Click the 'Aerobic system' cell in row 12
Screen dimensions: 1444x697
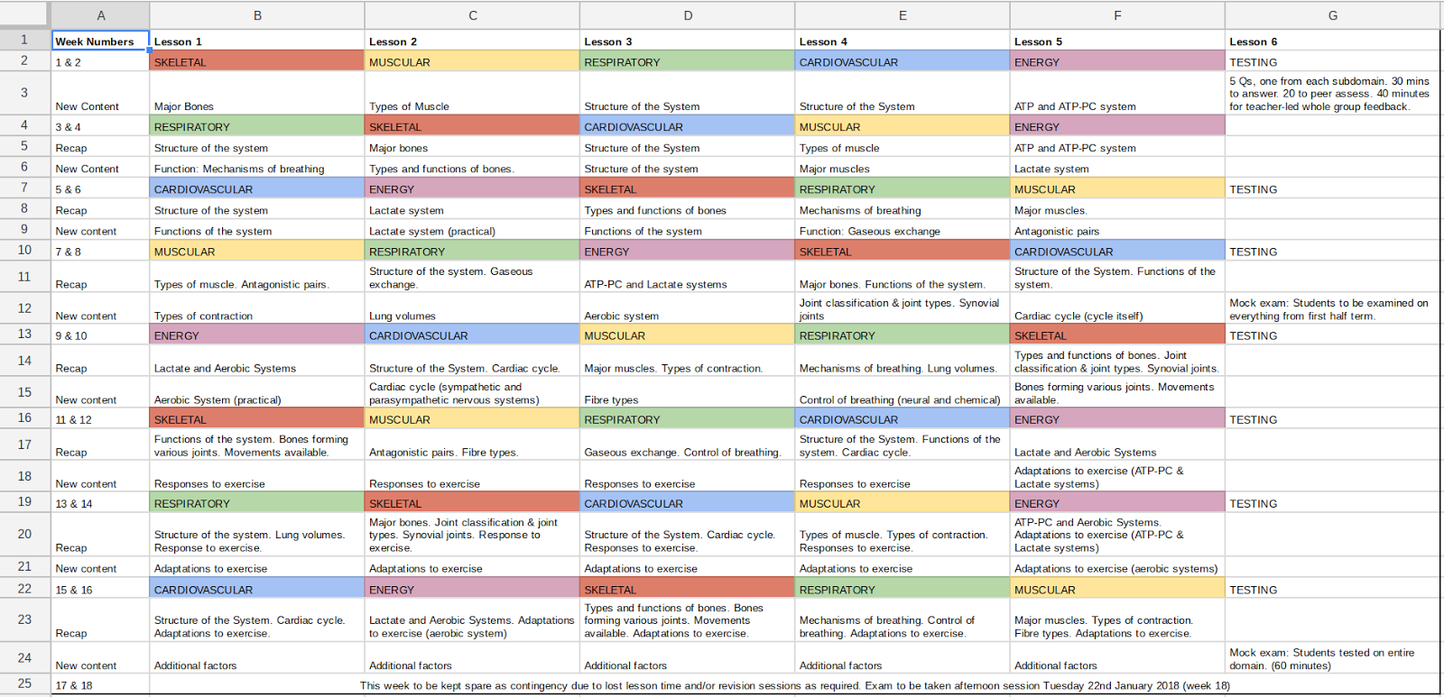coord(688,308)
